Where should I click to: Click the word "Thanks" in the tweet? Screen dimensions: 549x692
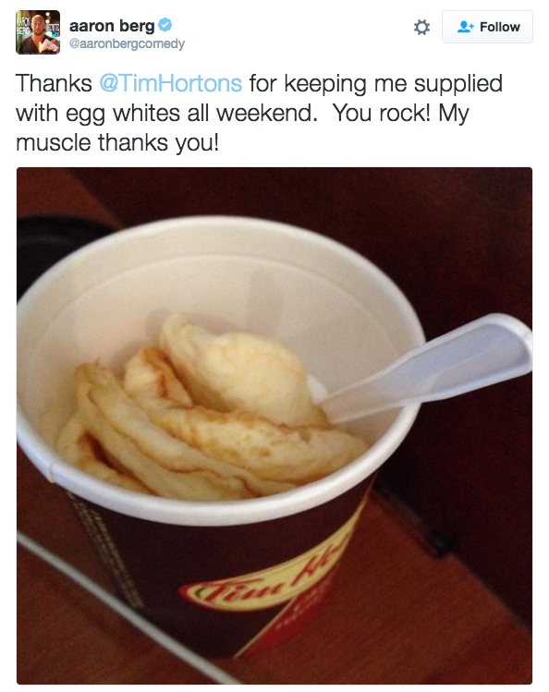click(54, 83)
